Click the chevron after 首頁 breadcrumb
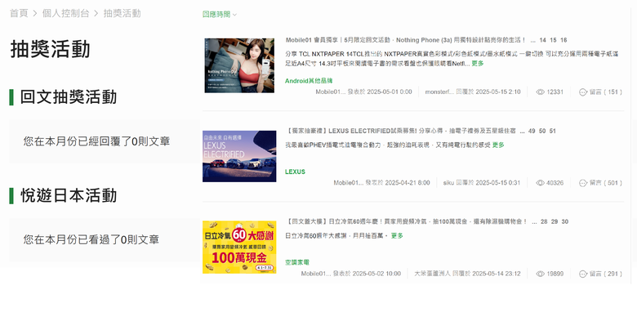 [35, 14]
